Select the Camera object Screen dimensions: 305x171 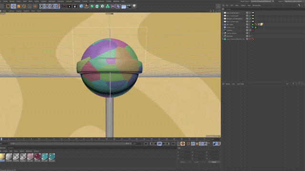coord(229,30)
